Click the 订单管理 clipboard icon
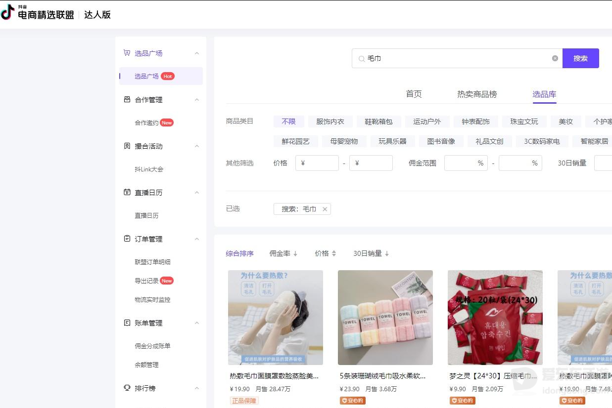Viewport: 612px width, 408px height. tap(127, 239)
